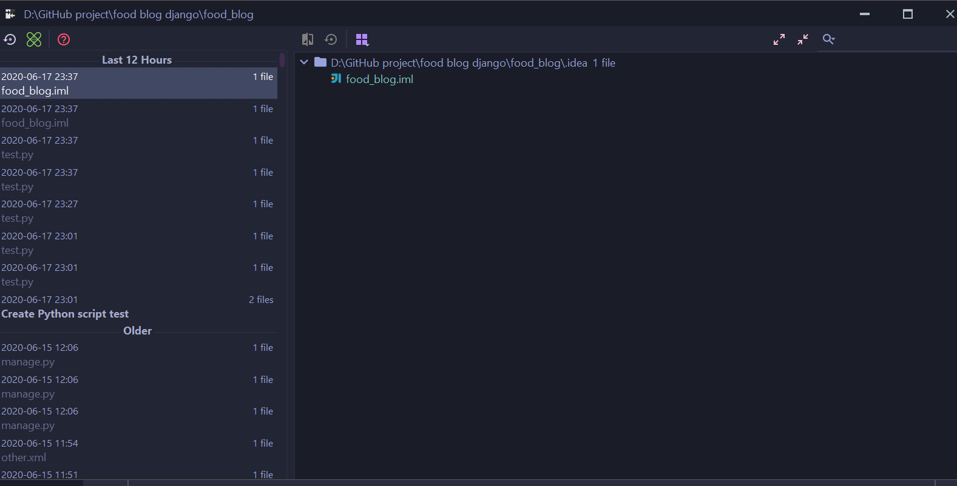Click the search magnifier icon
Image resolution: width=957 pixels, height=486 pixels.
click(828, 39)
